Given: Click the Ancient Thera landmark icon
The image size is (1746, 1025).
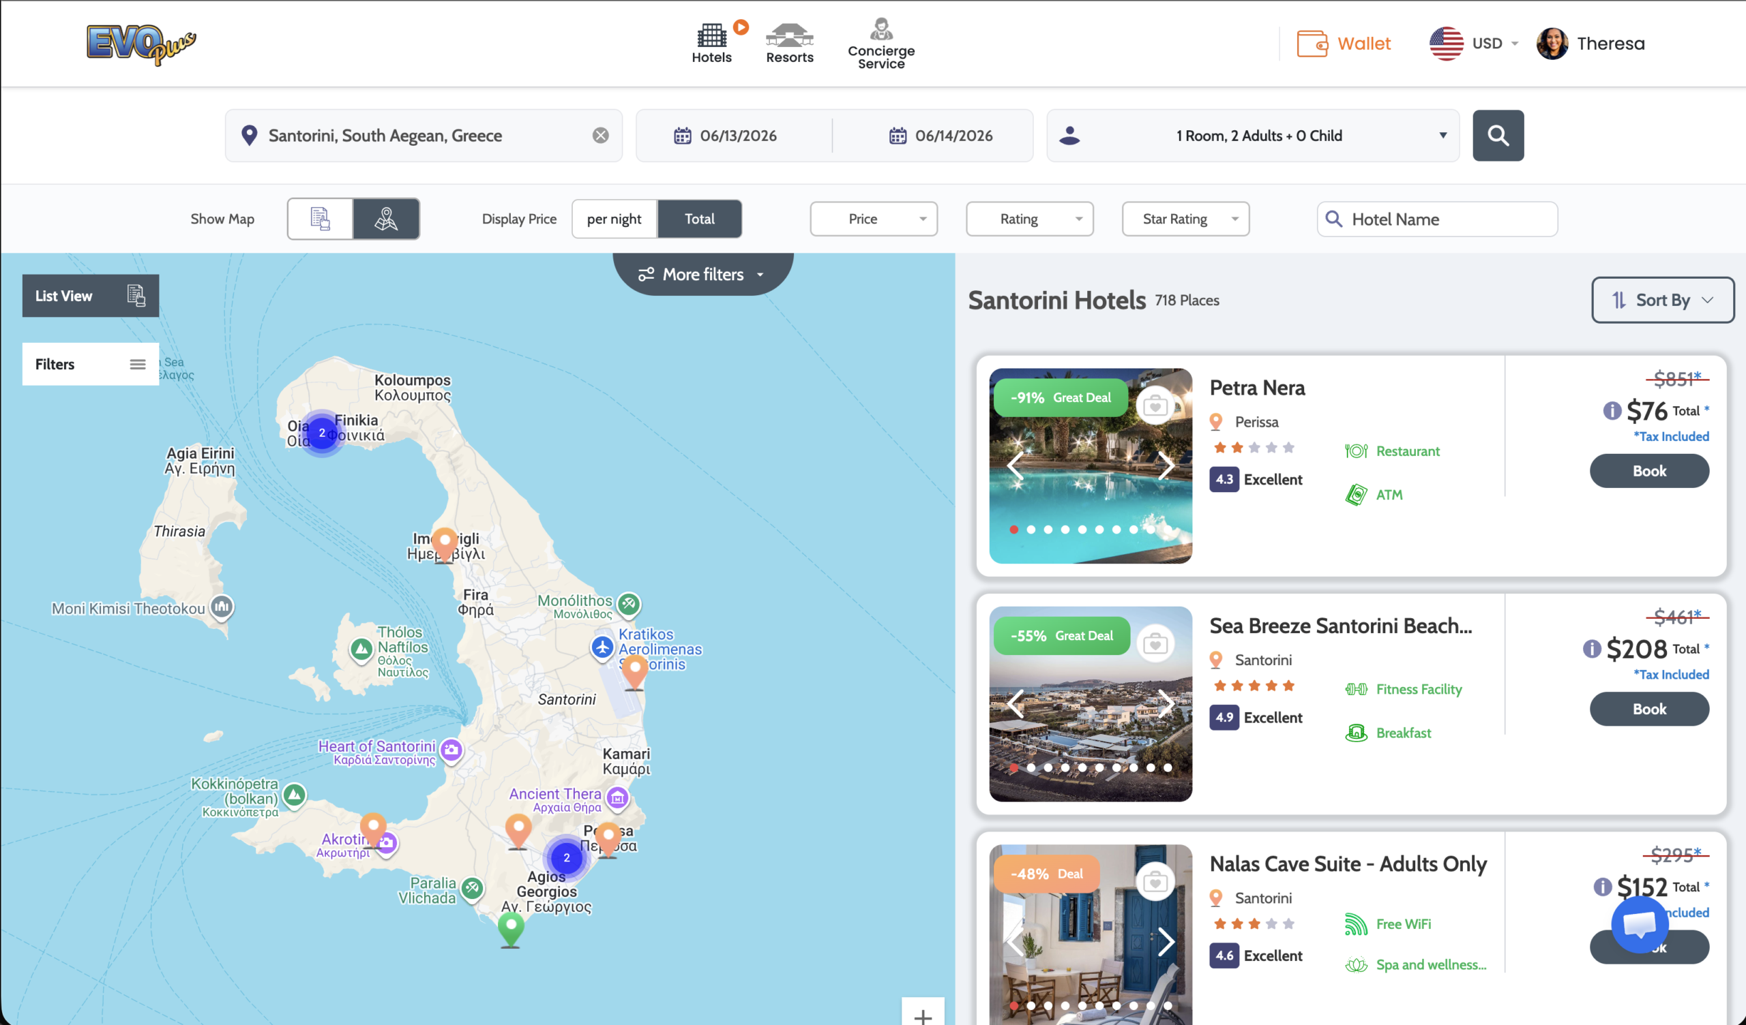Looking at the screenshot, I should [617, 799].
